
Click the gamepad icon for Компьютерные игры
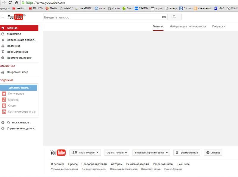click(4, 111)
